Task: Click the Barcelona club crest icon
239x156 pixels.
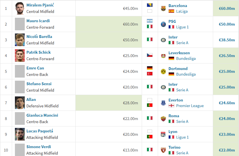Action: coord(163,8)
